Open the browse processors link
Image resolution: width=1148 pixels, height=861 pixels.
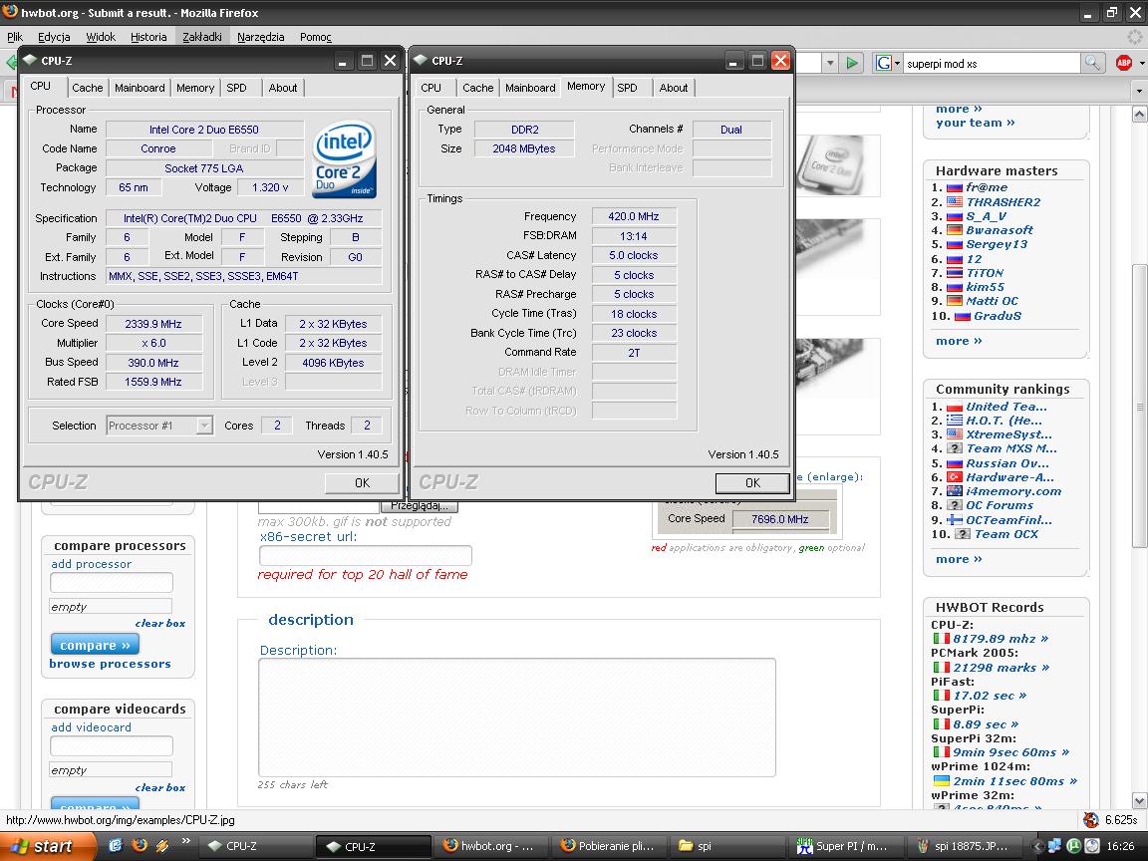point(110,664)
